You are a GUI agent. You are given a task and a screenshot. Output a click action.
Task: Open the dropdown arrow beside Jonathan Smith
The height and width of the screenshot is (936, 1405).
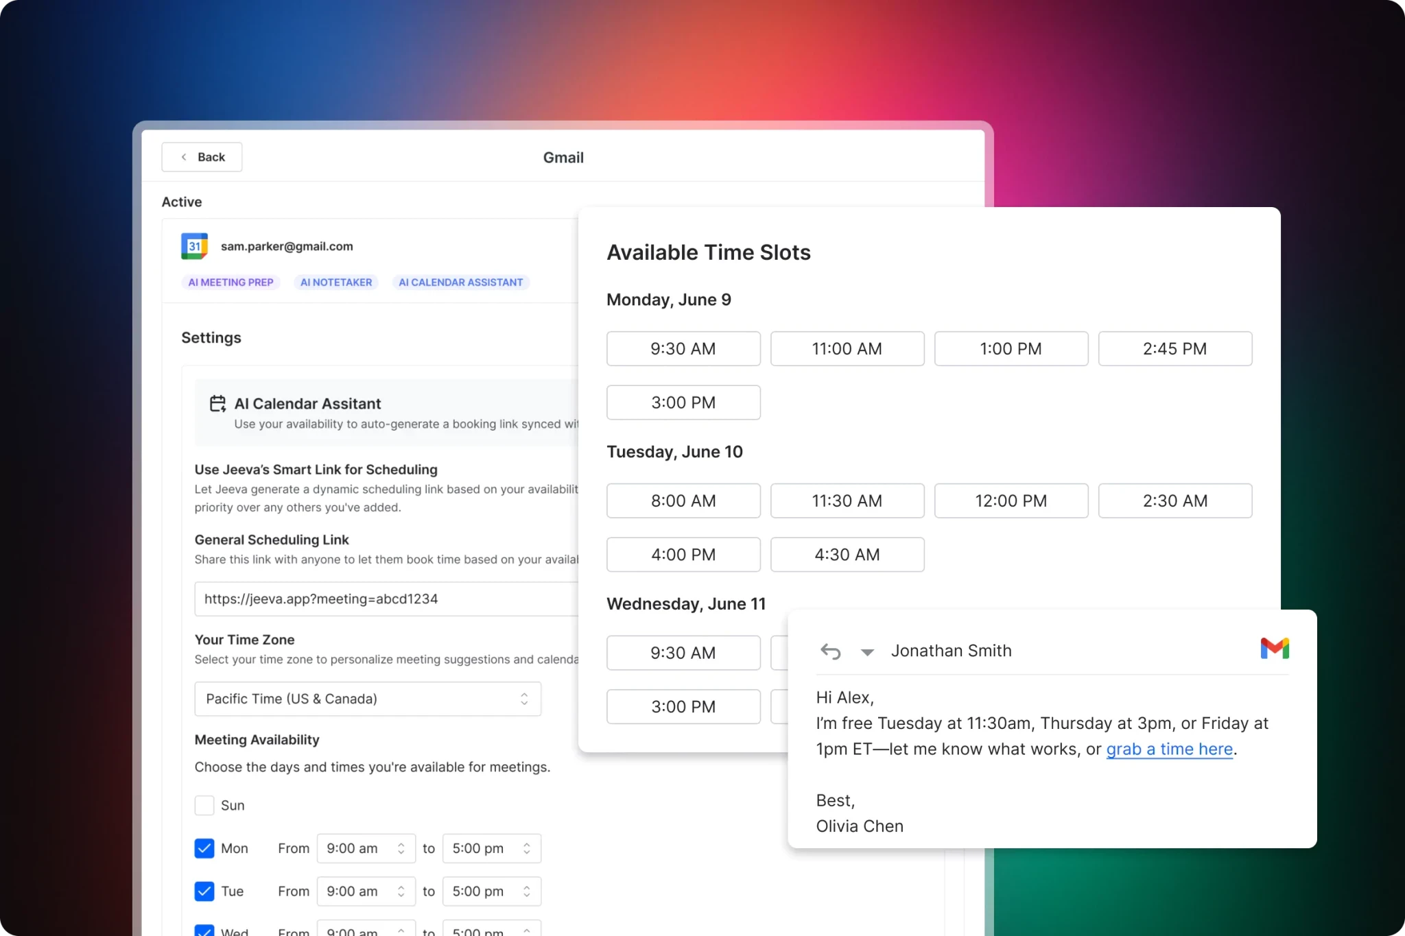pos(867,652)
